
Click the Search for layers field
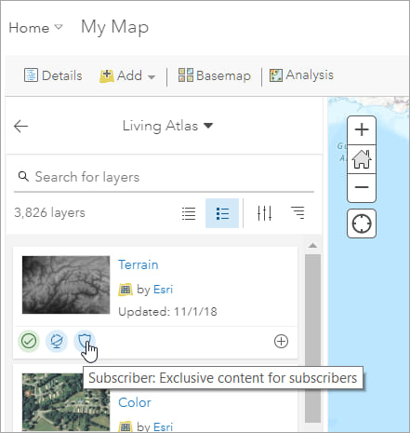pyautogui.click(x=164, y=177)
